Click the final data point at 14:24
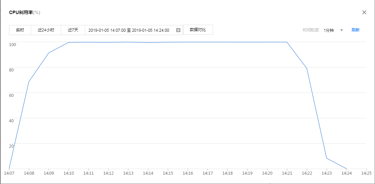The image size is (375, 184). tap(347, 169)
